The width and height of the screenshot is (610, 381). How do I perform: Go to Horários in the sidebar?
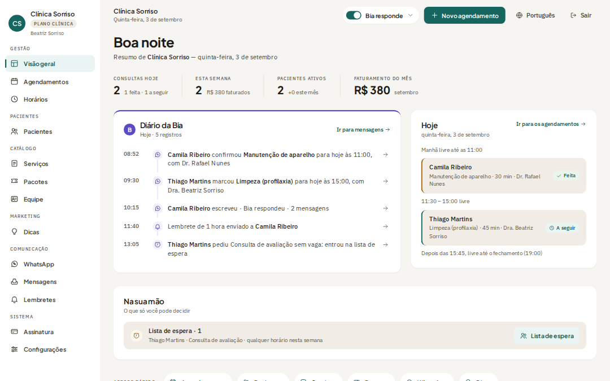50,99
